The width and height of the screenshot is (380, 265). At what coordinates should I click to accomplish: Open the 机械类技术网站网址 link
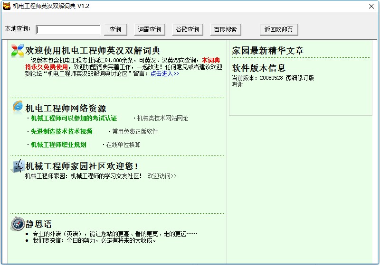point(162,118)
